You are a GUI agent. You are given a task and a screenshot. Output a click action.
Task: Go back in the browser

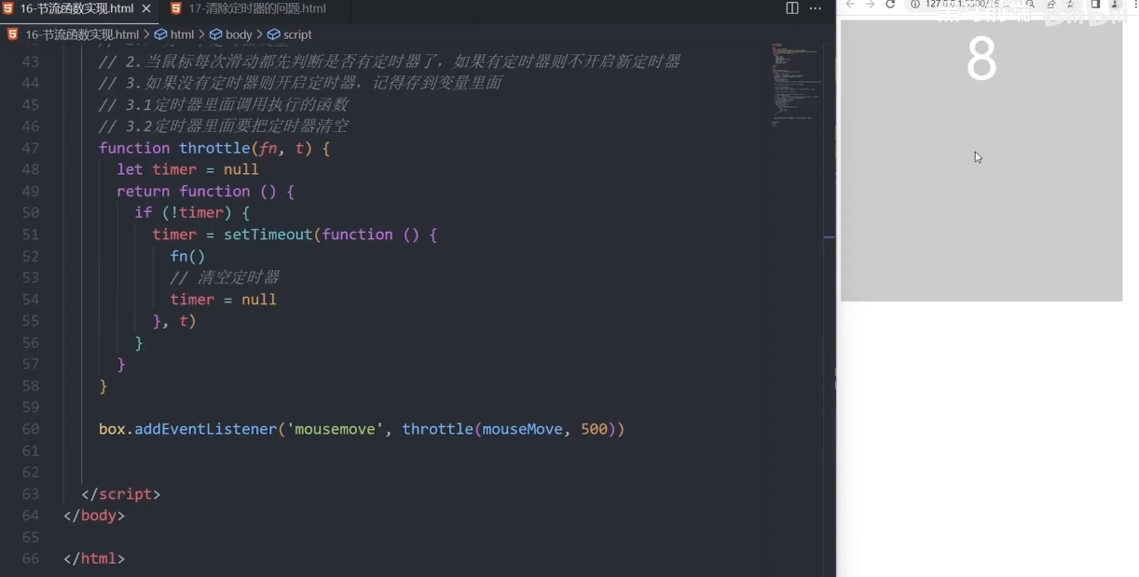pos(850,5)
